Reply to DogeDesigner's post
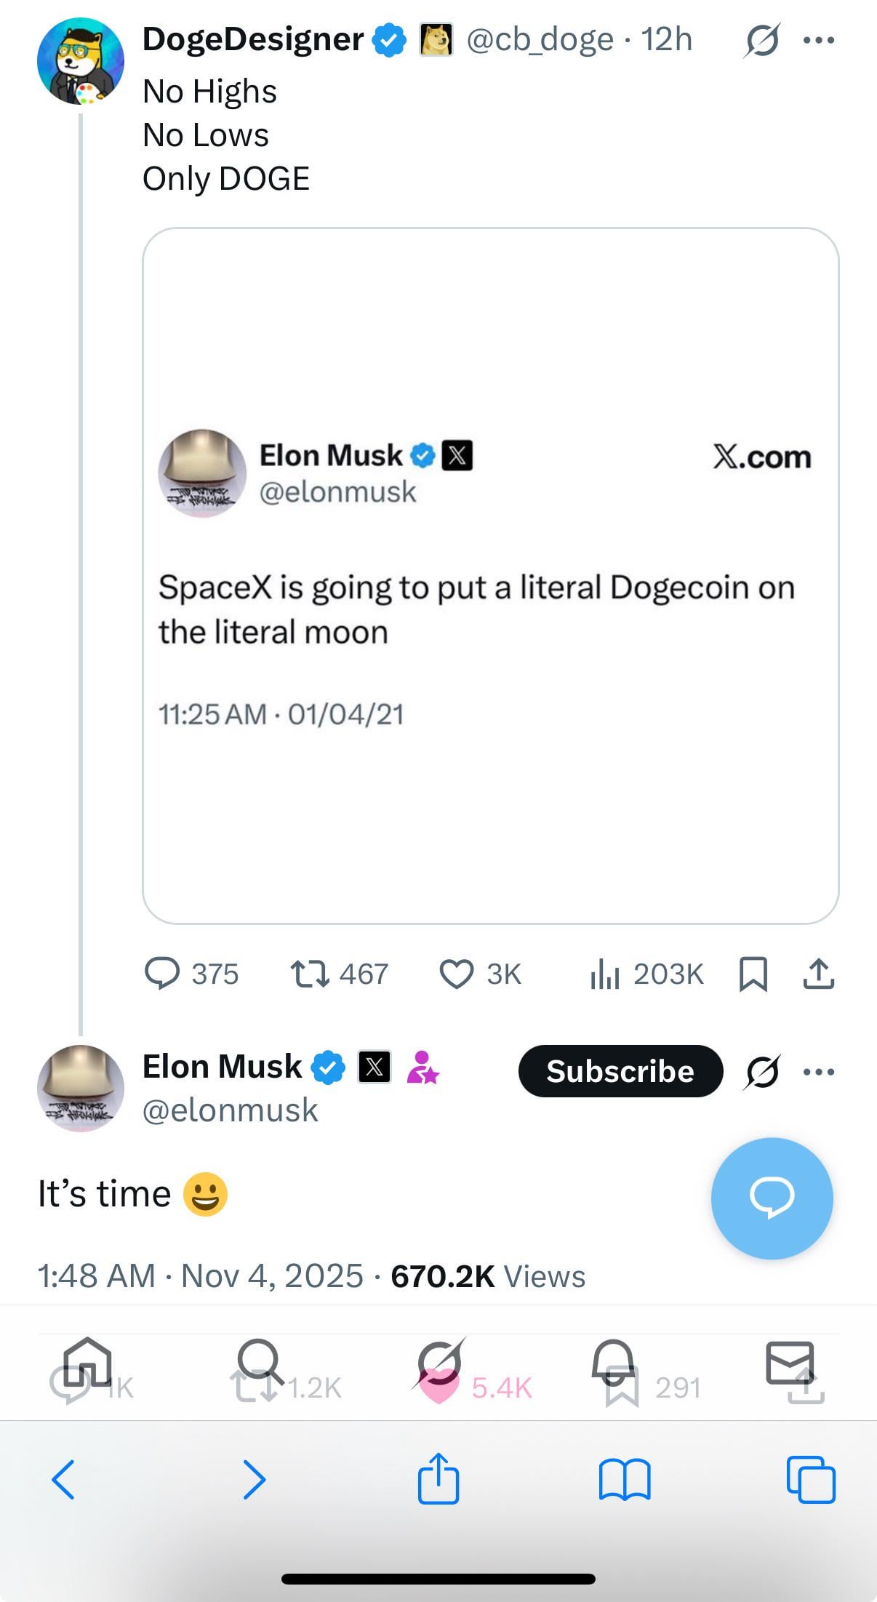This screenshot has width=877, height=1602. 163,974
